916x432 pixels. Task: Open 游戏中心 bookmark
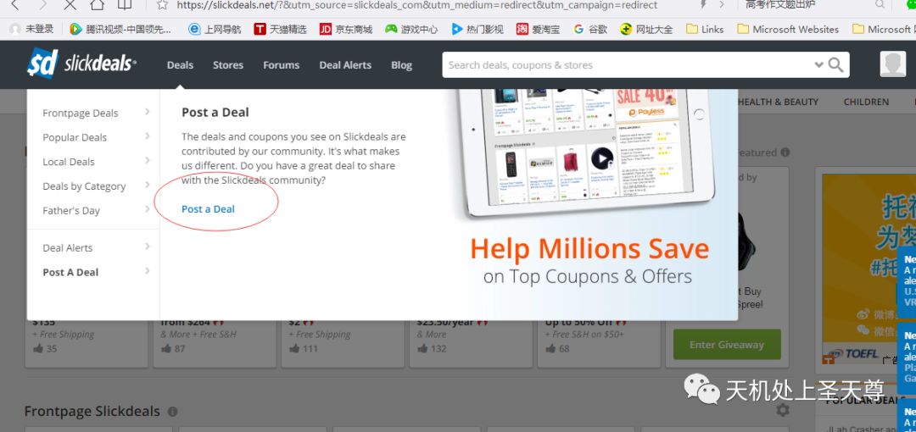click(411, 29)
